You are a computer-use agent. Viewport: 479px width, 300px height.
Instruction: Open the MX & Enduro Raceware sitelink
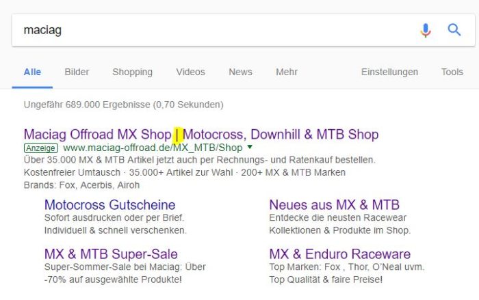point(339,254)
